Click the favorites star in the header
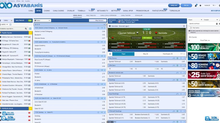This screenshot has height=123, width=220. [x=200, y=5]
